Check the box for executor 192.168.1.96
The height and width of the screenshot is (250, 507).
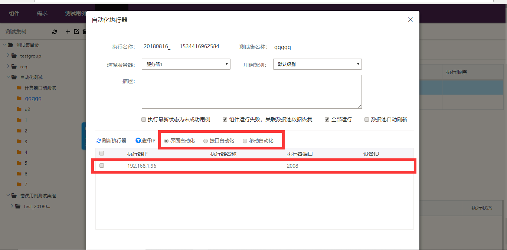(x=102, y=165)
